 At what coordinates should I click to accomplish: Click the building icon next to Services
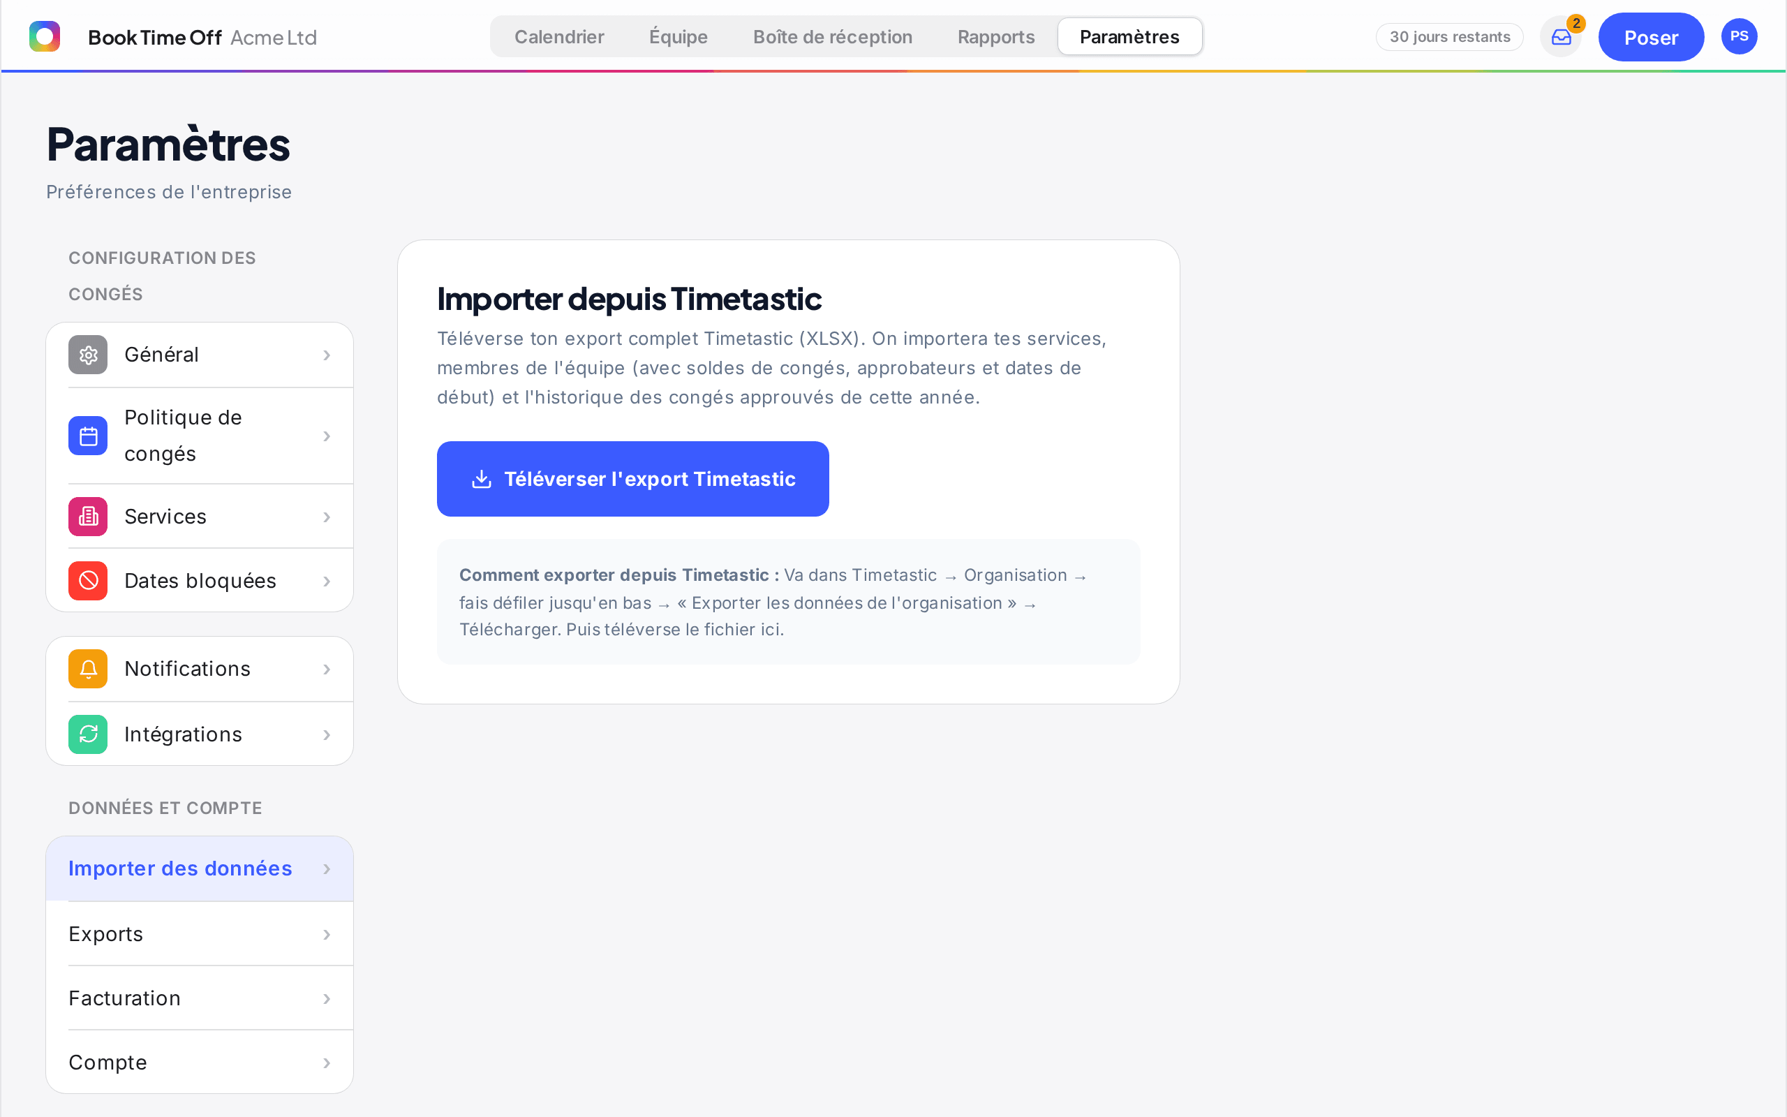(x=88, y=517)
